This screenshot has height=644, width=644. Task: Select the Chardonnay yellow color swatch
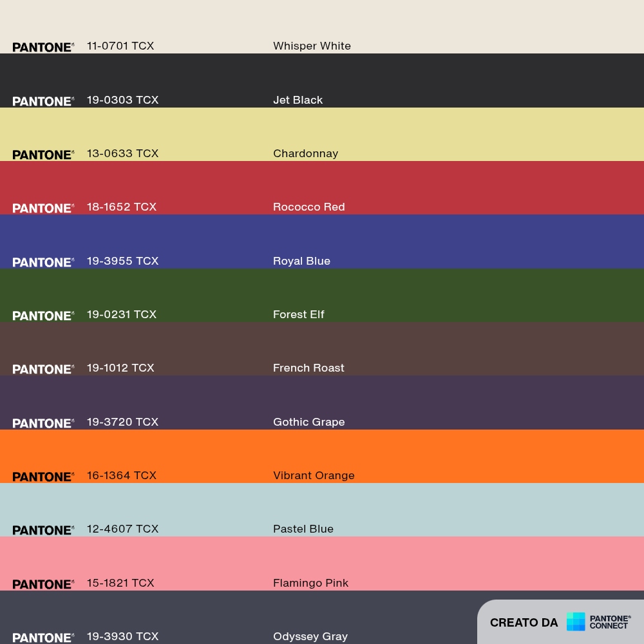[322, 135]
